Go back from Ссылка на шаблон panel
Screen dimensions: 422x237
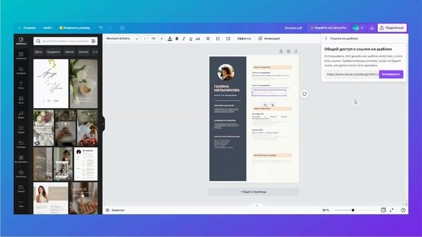(x=326, y=38)
